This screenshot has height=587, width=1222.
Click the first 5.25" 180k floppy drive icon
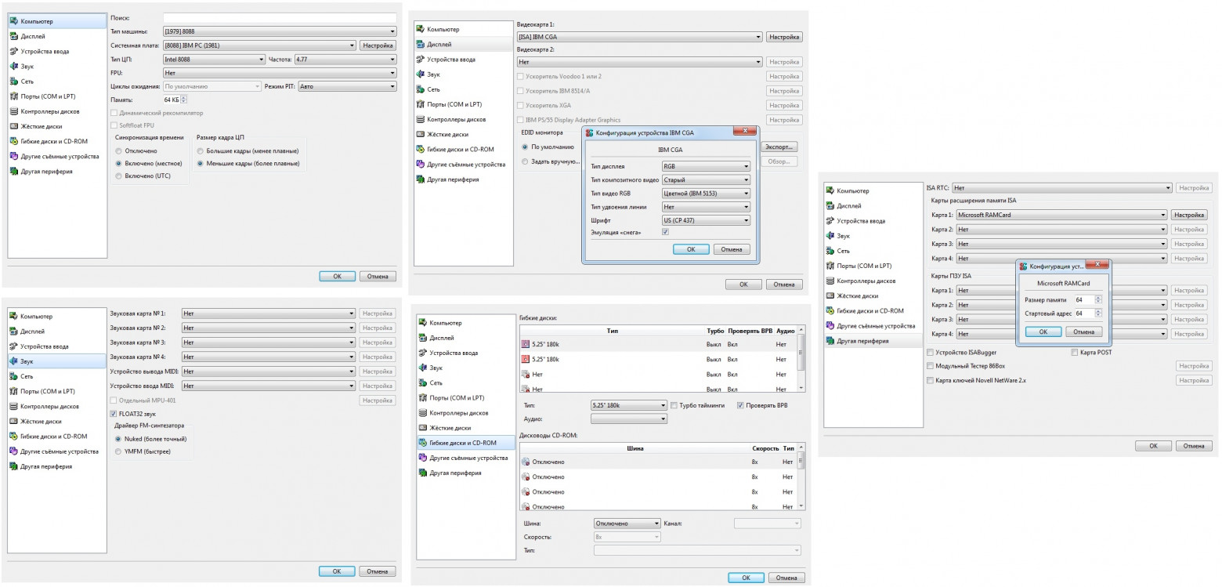click(x=526, y=345)
